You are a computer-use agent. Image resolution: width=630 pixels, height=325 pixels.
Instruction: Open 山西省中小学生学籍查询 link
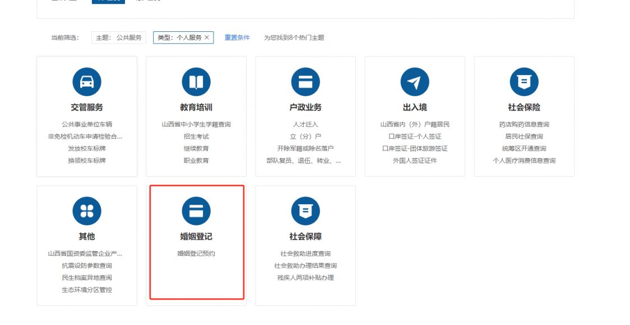click(x=196, y=124)
